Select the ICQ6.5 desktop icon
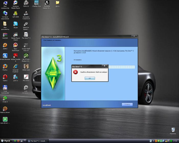The height and width of the screenshot is (143, 179). click(x=5, y=99)
